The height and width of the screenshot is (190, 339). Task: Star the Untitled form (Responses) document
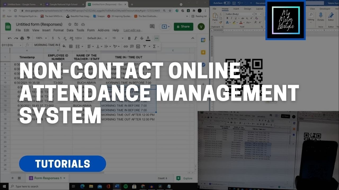[70, 24]
